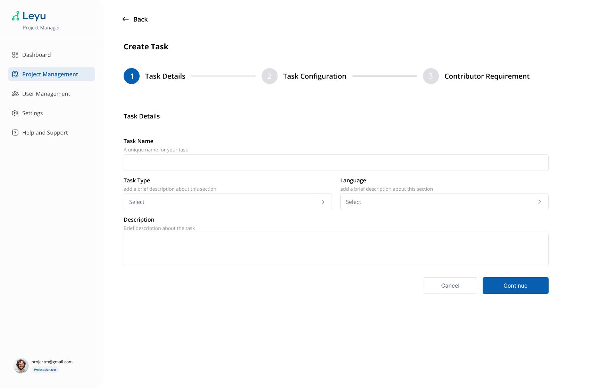Click the User Management icon
600x388 pixels.
click(x=15, y=93)
